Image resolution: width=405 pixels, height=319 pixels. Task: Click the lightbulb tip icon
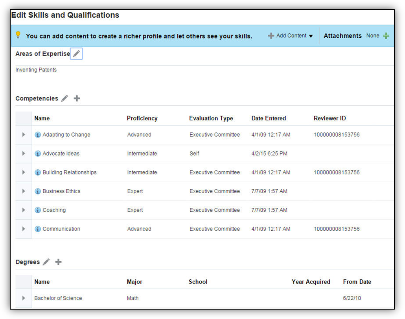point(18,35)
